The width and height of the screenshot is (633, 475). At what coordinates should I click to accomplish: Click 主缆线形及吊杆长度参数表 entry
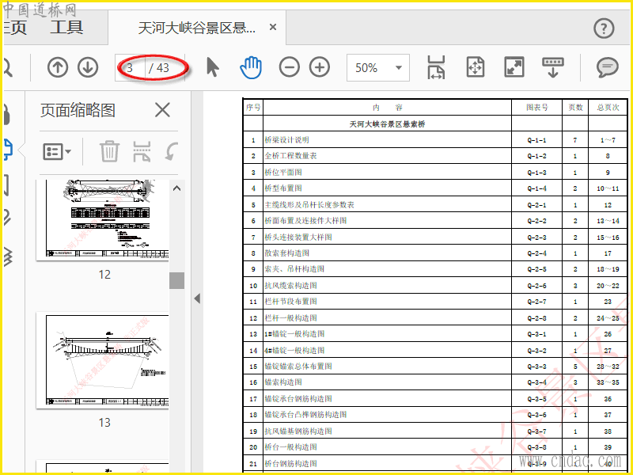coord(309,205)
